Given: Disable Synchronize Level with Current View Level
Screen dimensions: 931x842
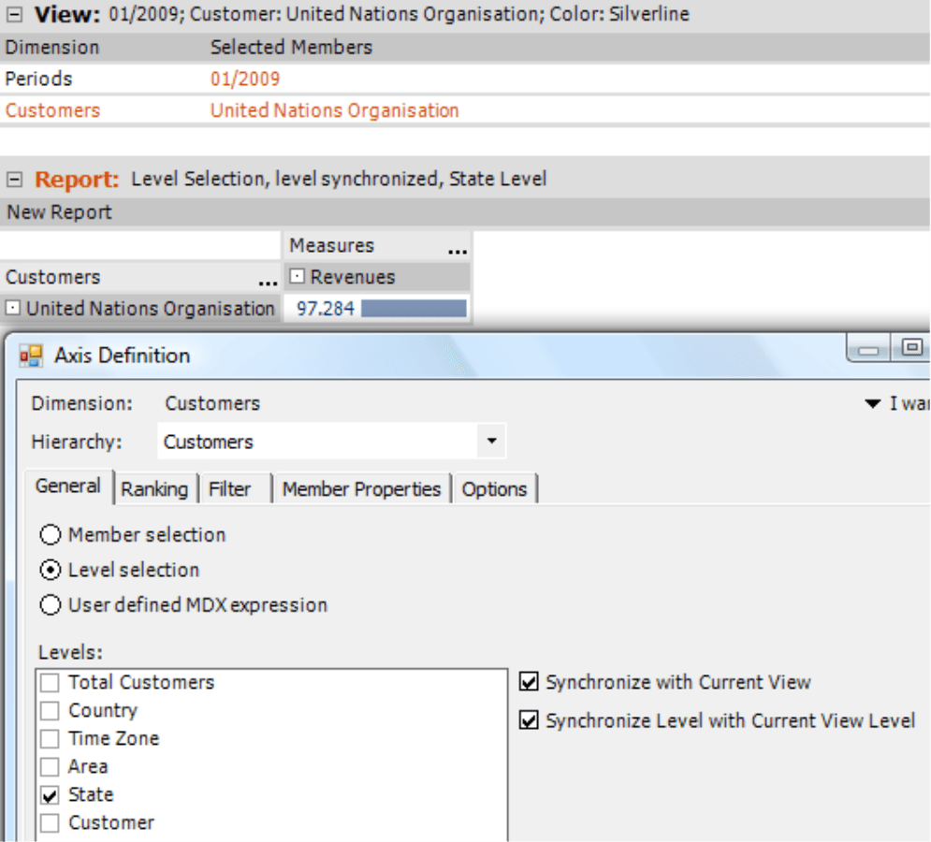Looking at the screenshot, I should 529,720.
